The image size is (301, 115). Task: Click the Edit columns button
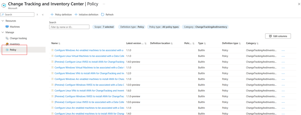coord(278,36)
